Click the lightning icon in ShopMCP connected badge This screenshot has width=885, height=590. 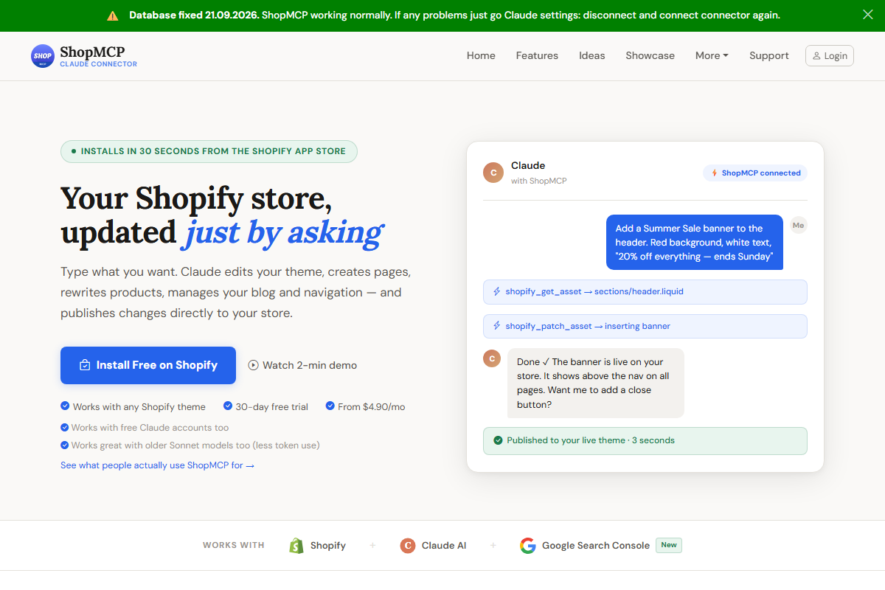pos(715,173)
